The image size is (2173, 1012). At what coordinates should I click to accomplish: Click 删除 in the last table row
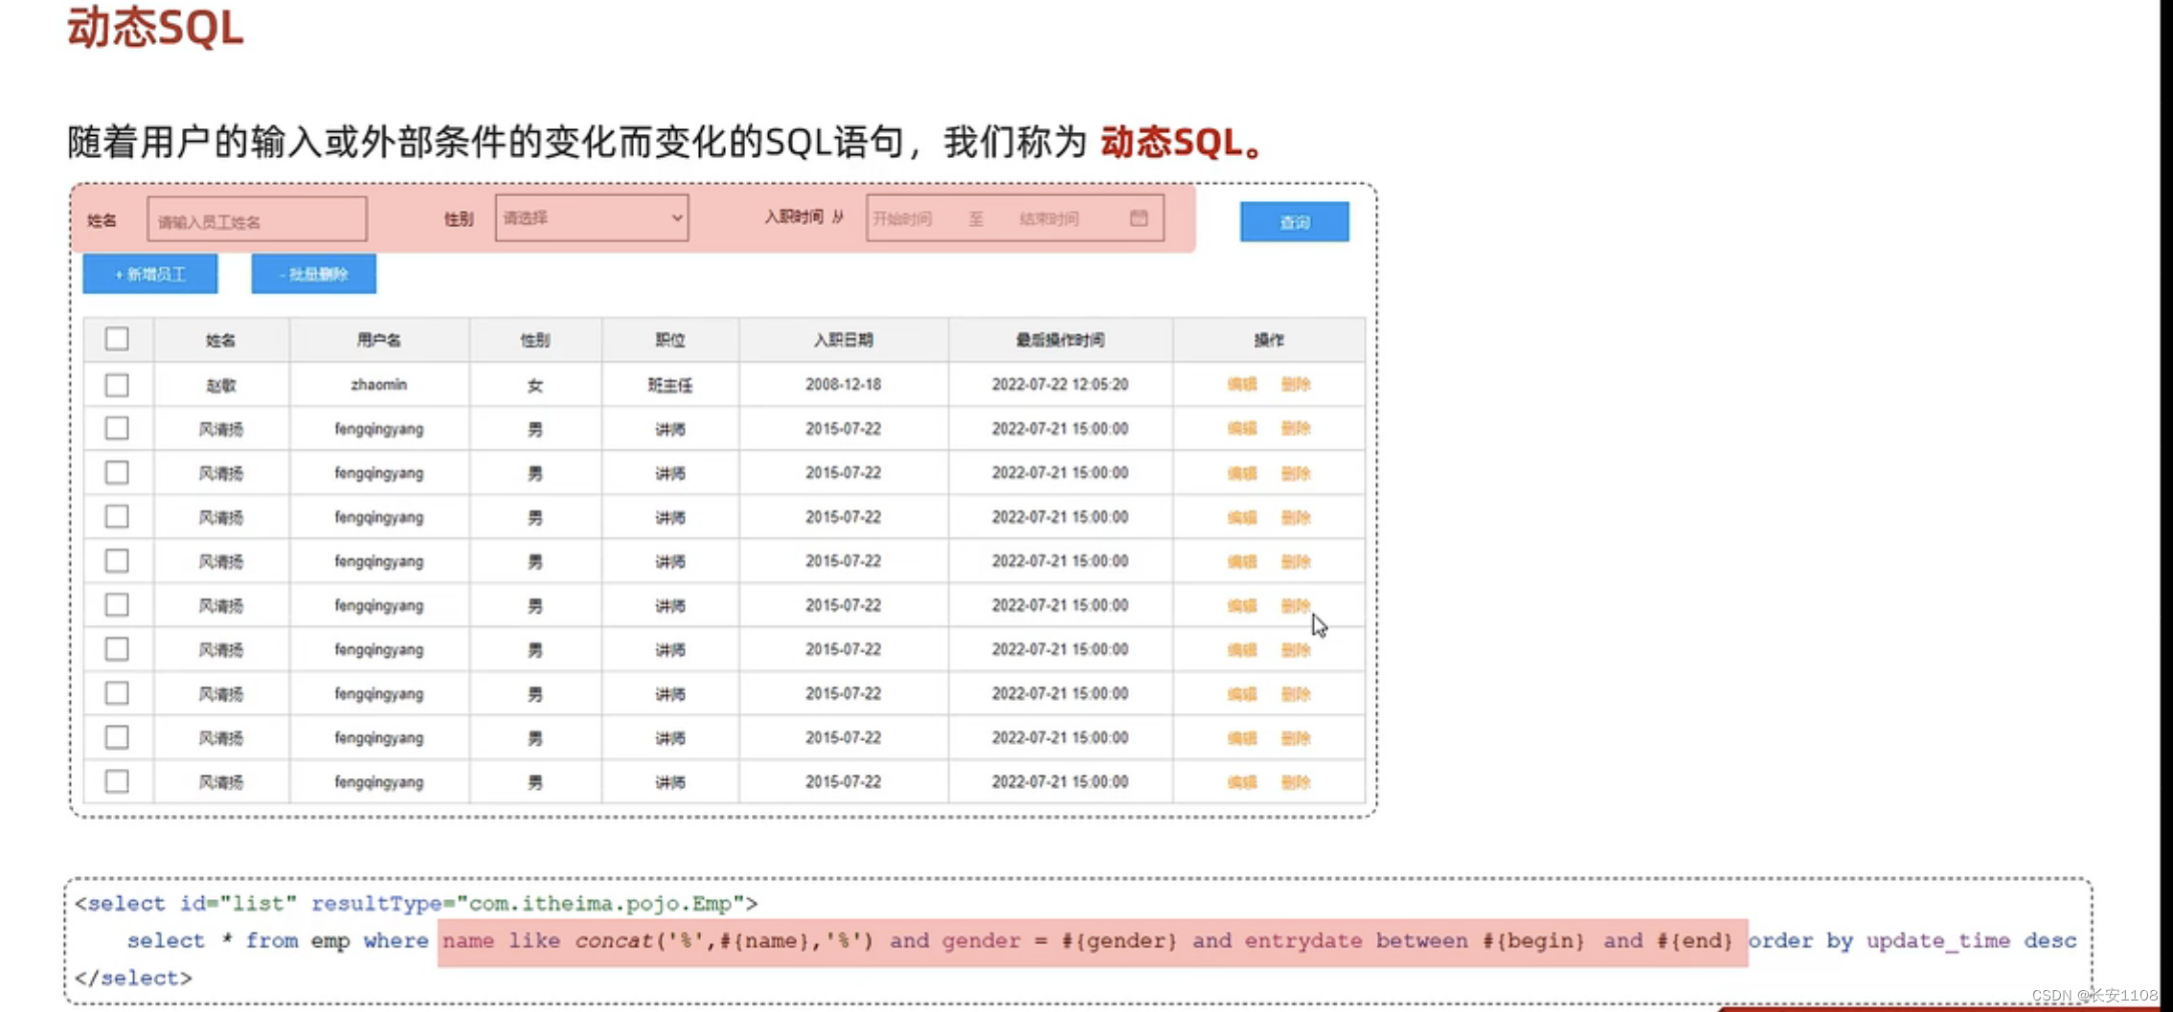(x=1295, y=782)
